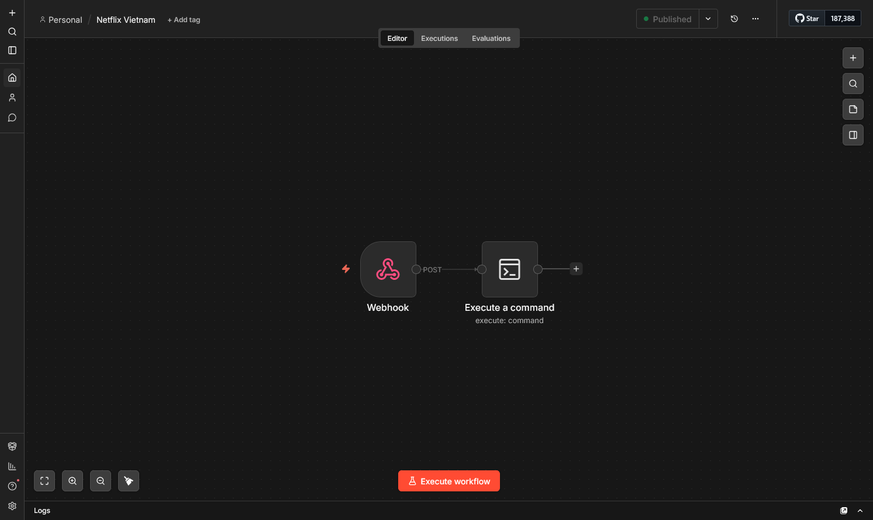Click the Netflix Vietnam workflow name
Image resolution: width=873 pixels, height=520 pixels.
pyautogui.click(x=126, y=20)
